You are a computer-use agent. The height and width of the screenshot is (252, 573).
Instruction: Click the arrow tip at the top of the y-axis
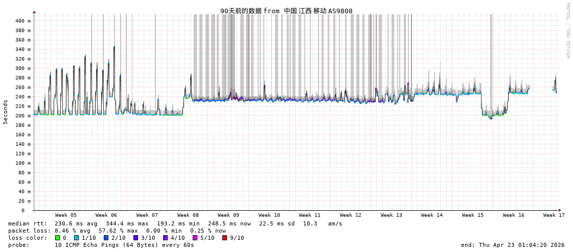(34, 12)
